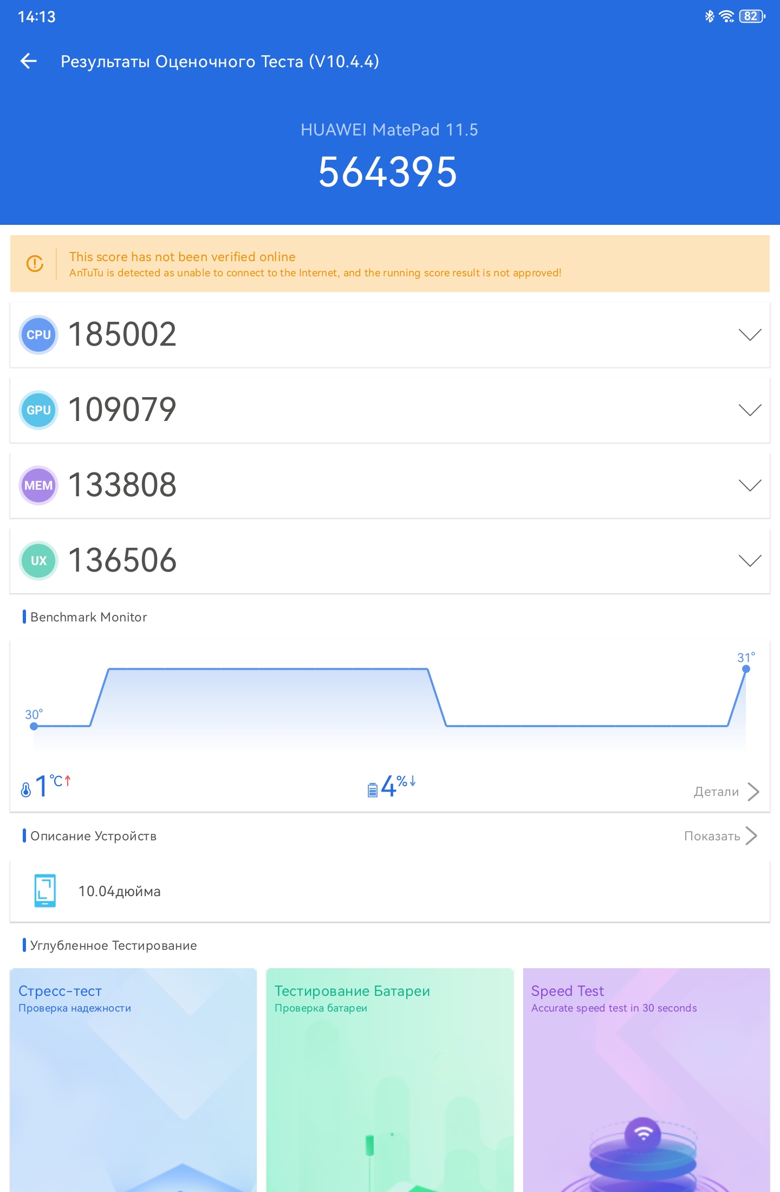Viewport: 780px width, 1192px height.
Task: Click the device screen size icon
Action: (x=45, y=891)
